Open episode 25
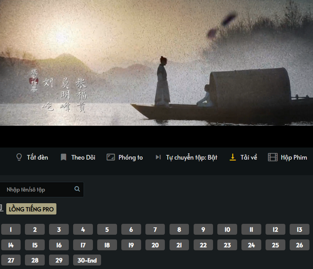 pos(275,245)
